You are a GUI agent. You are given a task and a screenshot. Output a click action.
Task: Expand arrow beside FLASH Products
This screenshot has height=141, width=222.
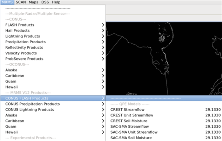(103, 25)
